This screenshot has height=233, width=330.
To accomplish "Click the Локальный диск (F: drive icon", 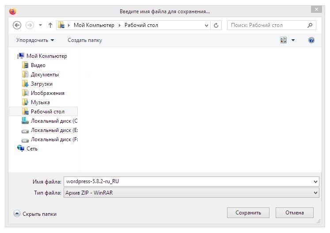I will [x=25, y=140].
